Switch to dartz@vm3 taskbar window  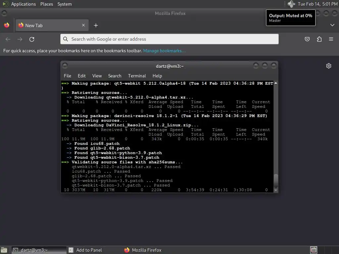pos(39,250)
